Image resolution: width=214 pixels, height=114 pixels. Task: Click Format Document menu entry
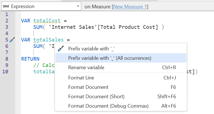(88, 87)
